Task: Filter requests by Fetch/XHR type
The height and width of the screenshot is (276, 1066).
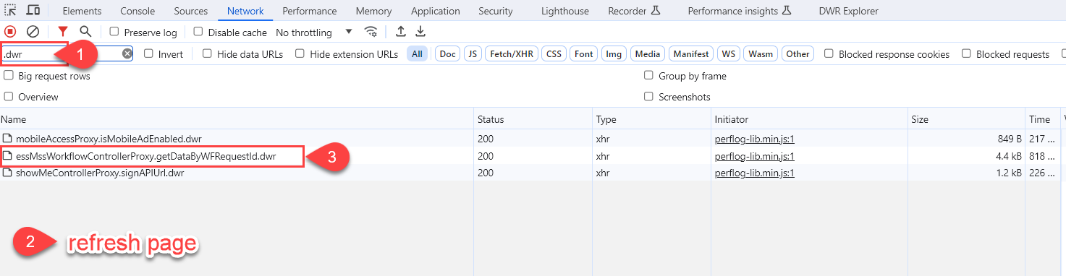Action: coord(511,53)
